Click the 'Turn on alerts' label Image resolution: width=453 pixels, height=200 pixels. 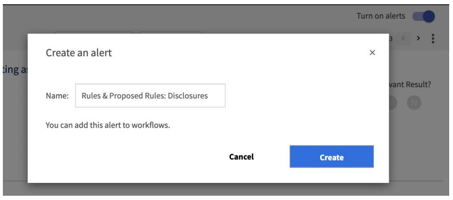[x=381, y=16]
